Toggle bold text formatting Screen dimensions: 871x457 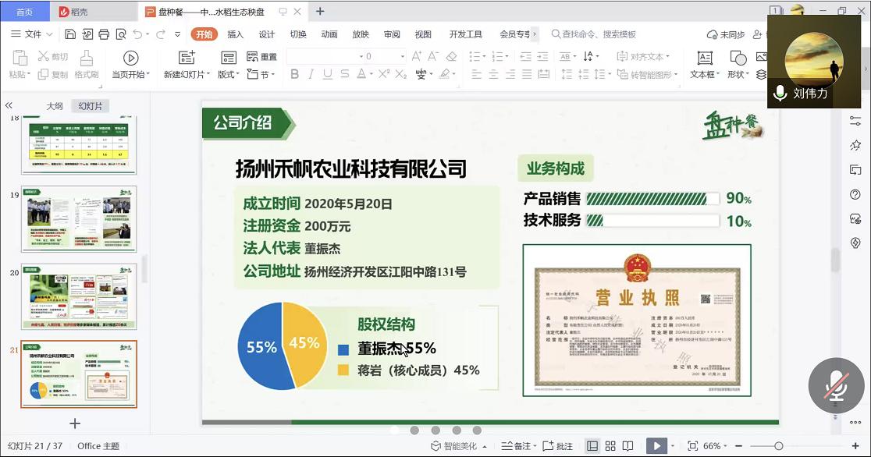[294, 74]
